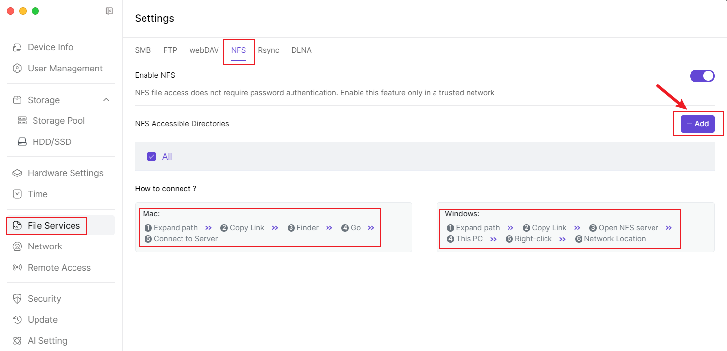Viewport: 727px width, 351px height.
Task: Disable the Enable NFS toggle switch
Action: [x=702, y=76]
